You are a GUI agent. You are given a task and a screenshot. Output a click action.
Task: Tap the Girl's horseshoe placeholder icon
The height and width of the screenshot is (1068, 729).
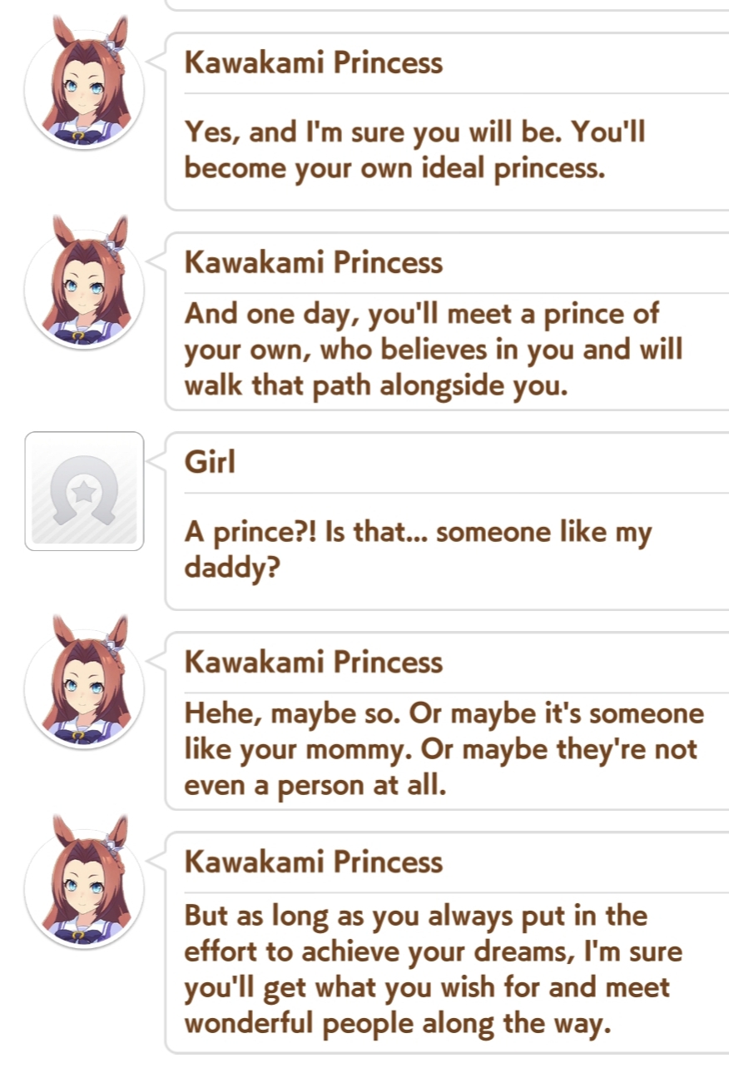84,491
